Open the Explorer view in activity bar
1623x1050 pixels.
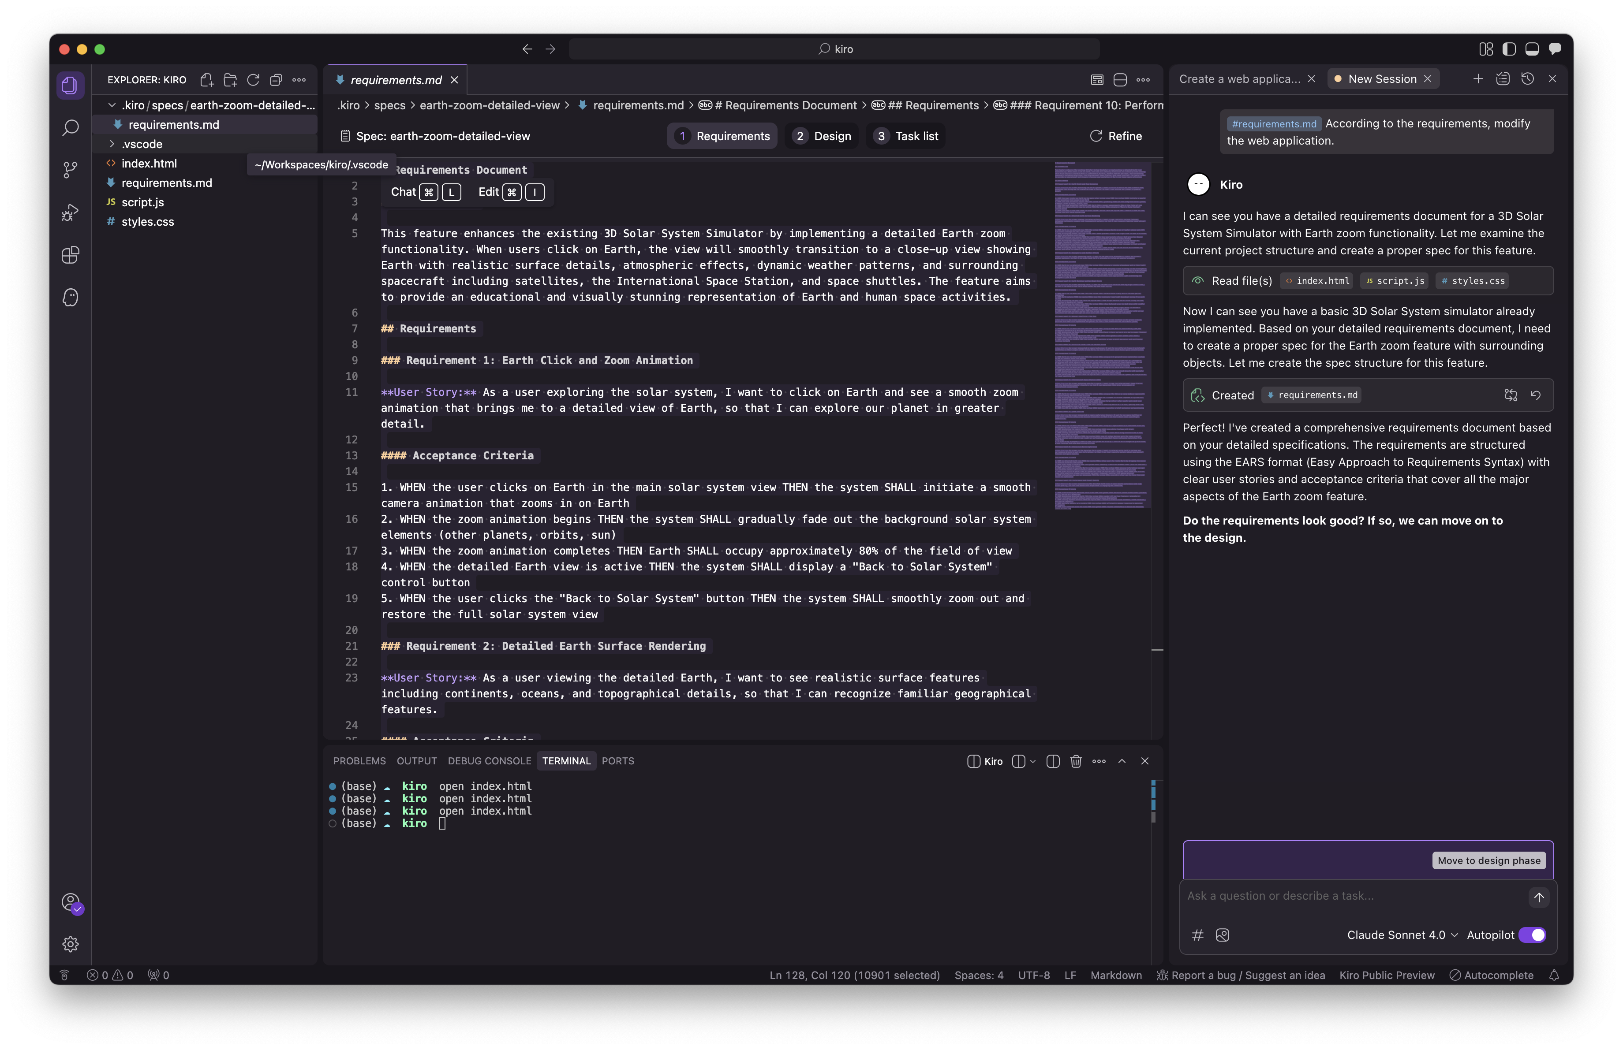tap(70, 85)
